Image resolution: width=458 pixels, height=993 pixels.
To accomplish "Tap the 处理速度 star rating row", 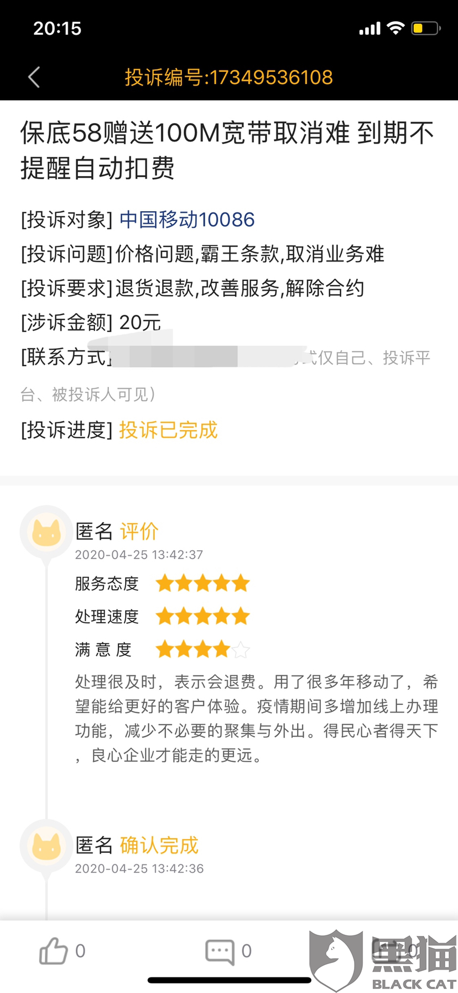I will [202, 616].
